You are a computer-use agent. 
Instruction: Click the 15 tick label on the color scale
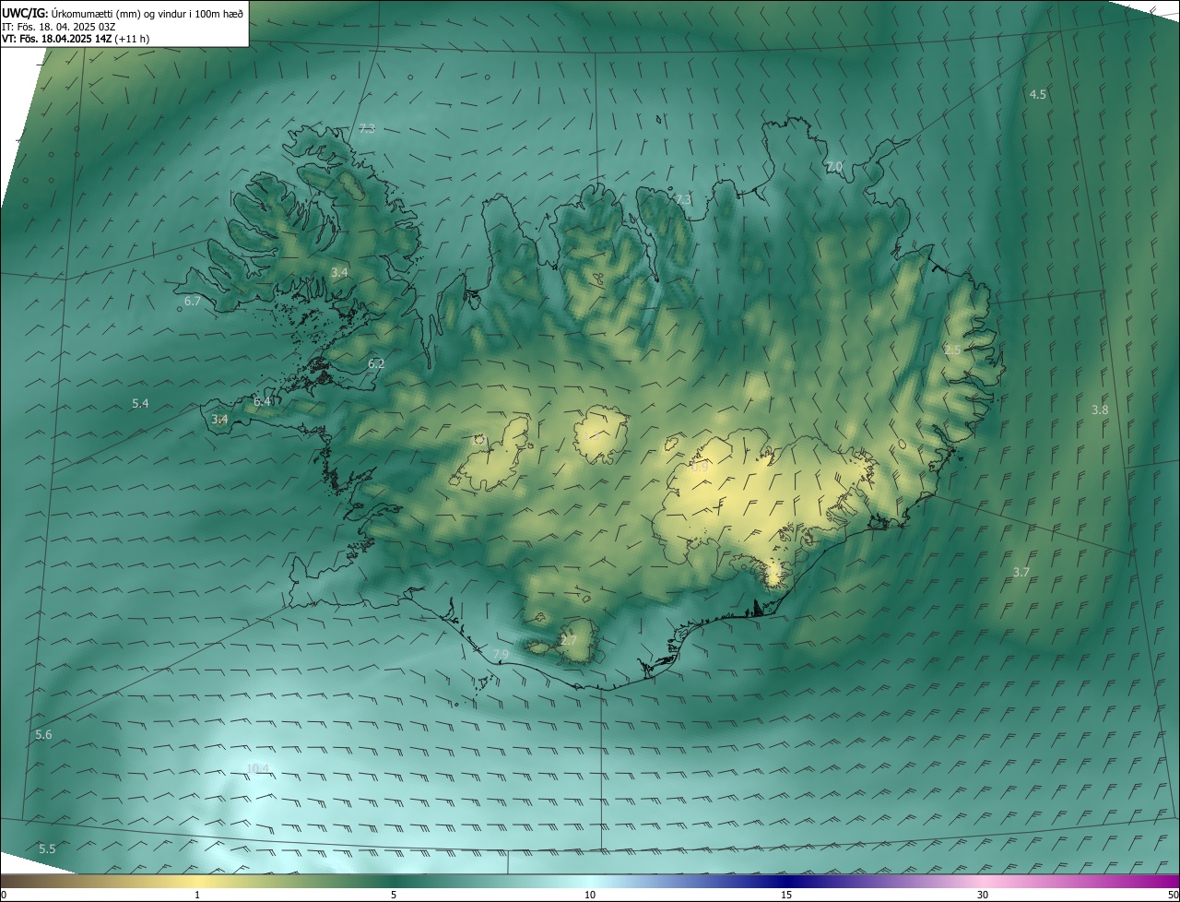pos(786,896)
